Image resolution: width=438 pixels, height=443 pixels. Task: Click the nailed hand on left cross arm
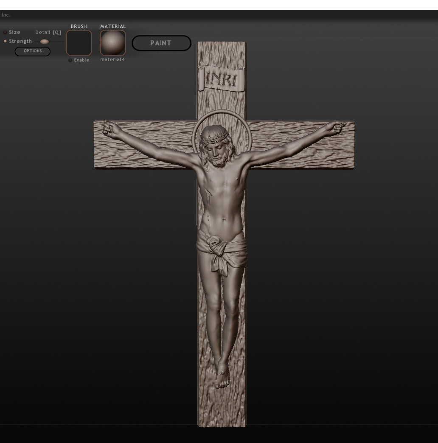(110, 129)
